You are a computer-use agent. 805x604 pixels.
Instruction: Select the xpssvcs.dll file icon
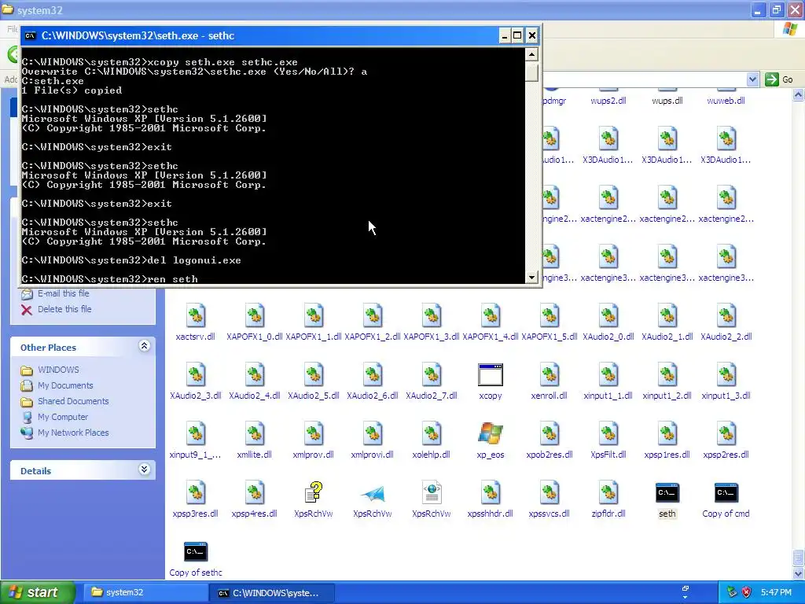[550, 492]
